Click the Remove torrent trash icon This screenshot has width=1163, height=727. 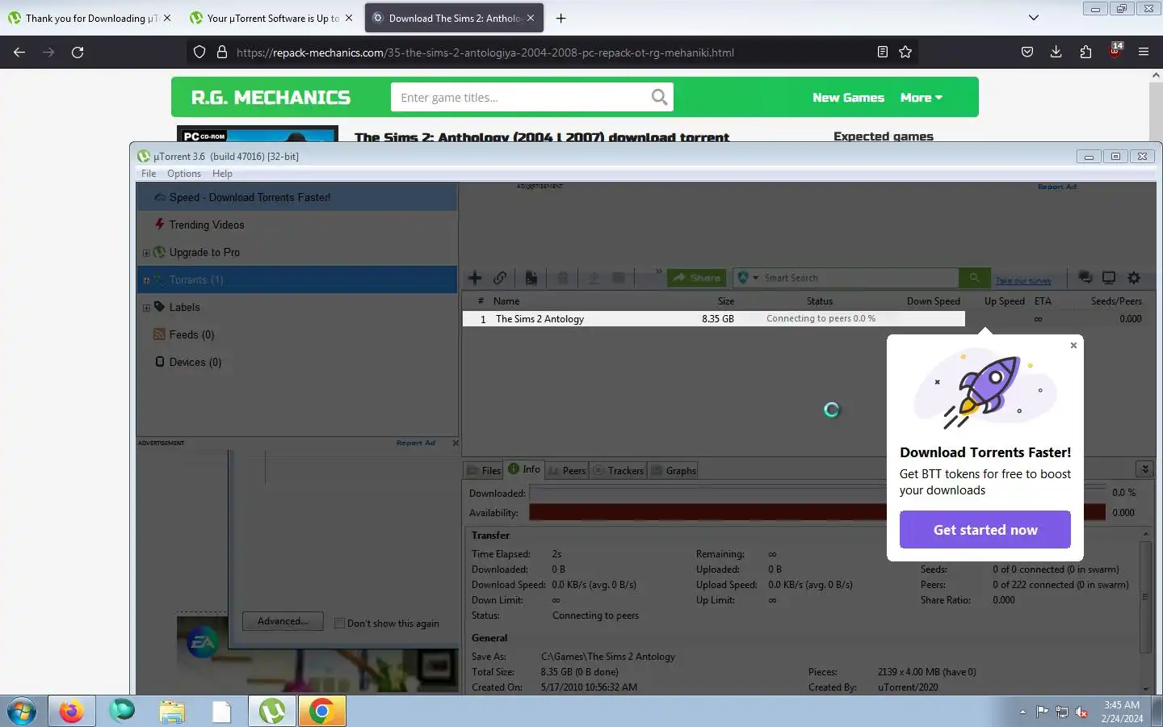pos(562,278)
